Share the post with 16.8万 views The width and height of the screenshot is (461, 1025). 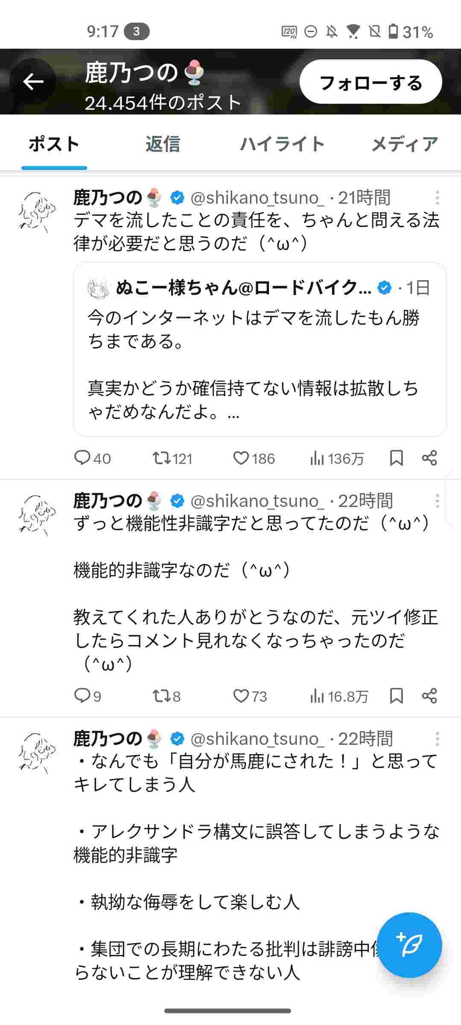429,697
